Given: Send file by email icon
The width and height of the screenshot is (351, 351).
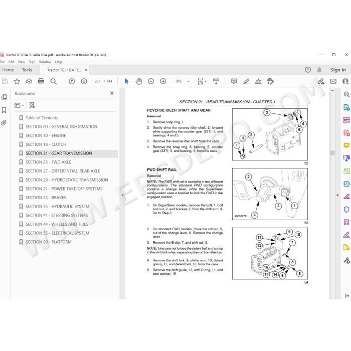Looking at the screenshot, I should pyautogui.click(x=333, y=81).
